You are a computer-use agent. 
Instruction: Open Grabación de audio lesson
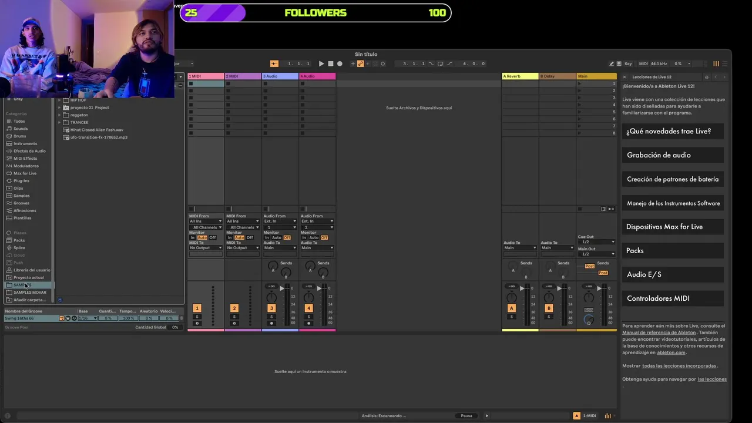tap(673, 155)
